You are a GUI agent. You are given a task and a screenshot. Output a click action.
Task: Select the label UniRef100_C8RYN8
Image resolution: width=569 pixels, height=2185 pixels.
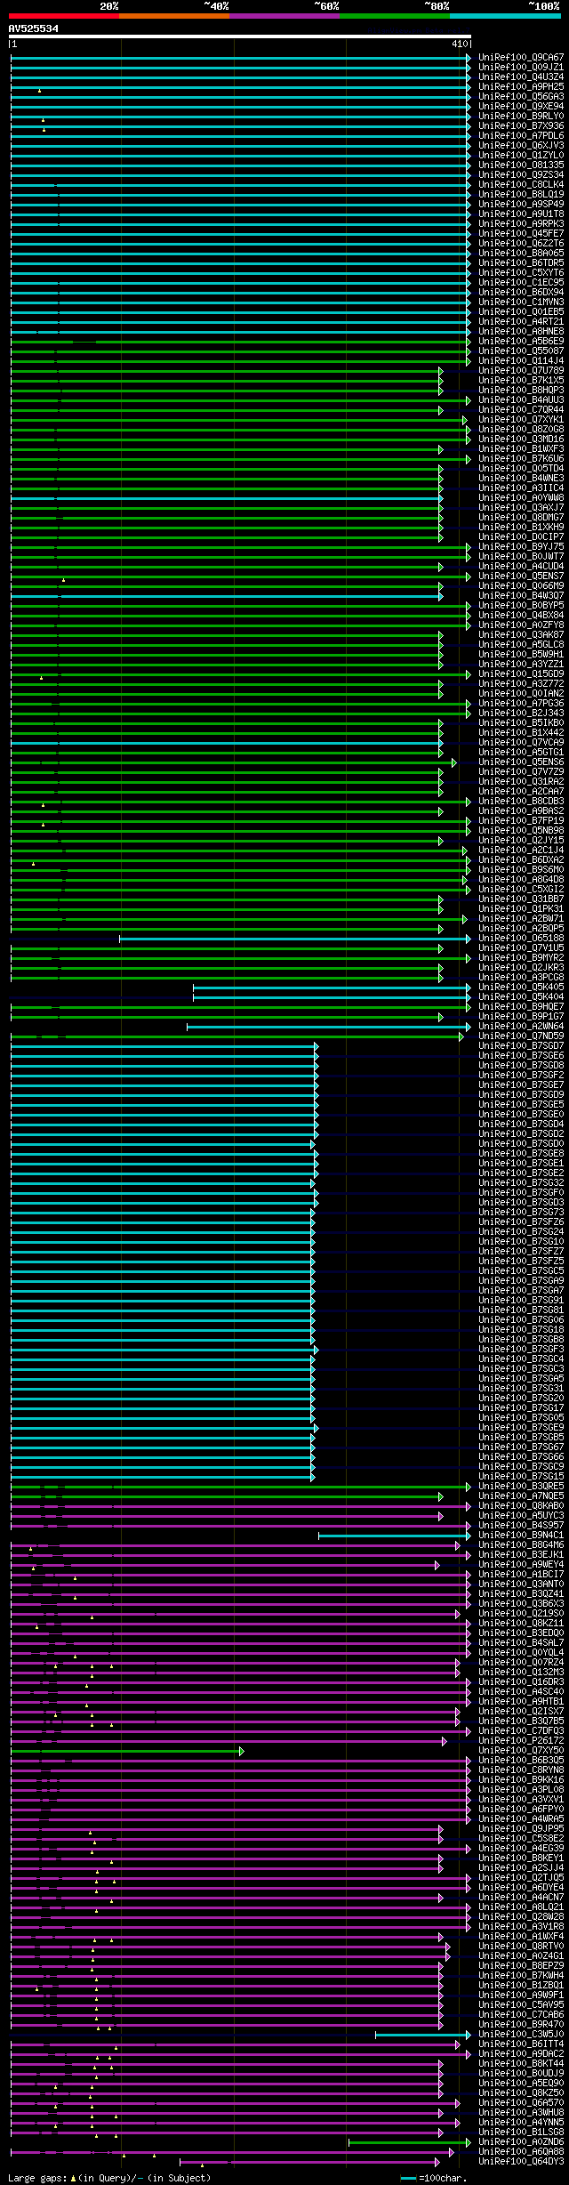521,1770
